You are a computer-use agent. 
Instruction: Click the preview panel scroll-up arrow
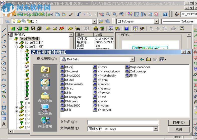click(x=189, y=35)
